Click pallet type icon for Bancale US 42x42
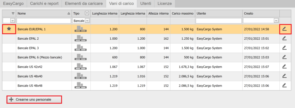 pyautogui.click(x=81, y=66)
